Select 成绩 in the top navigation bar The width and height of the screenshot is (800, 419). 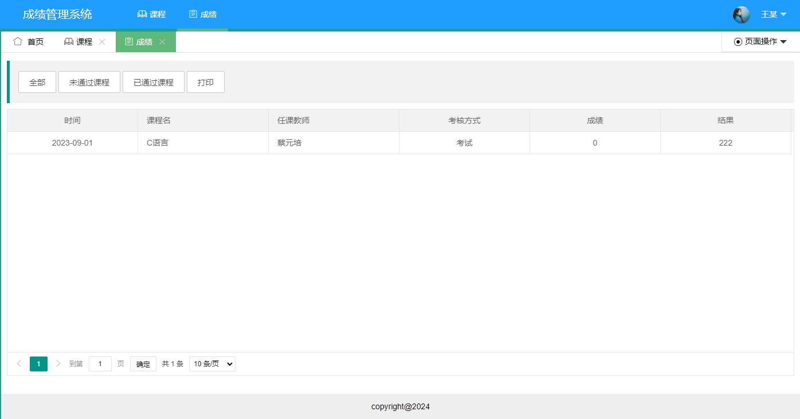click(202, 14)
